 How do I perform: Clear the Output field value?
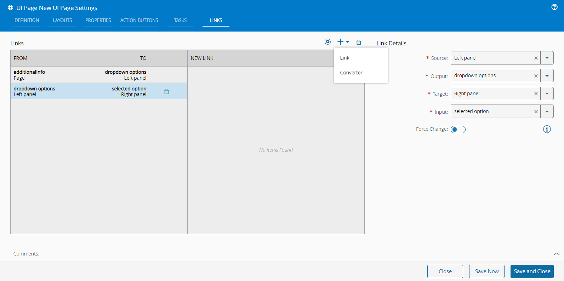tap(536, 76)
